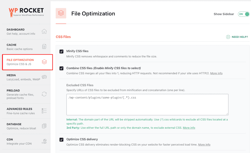Open More info link for Optimize CSS delivery

[x=204, y=145]
